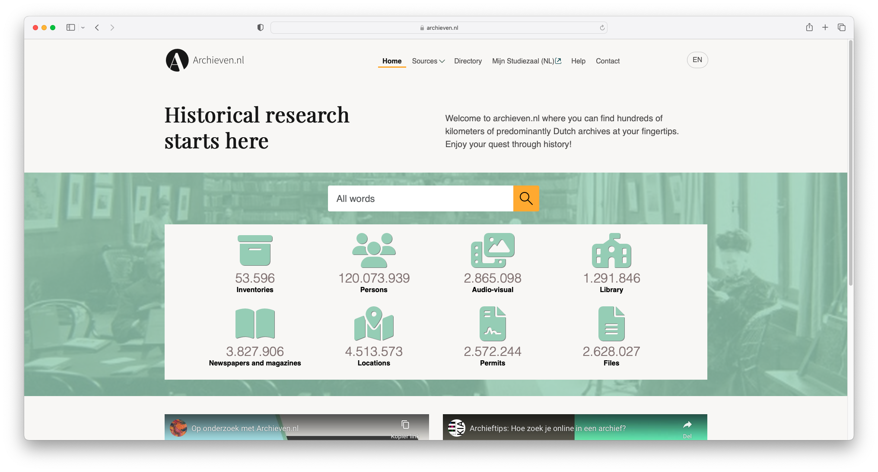
Task: Click the 2.628.027 Files count
Action: coord(611,352)
